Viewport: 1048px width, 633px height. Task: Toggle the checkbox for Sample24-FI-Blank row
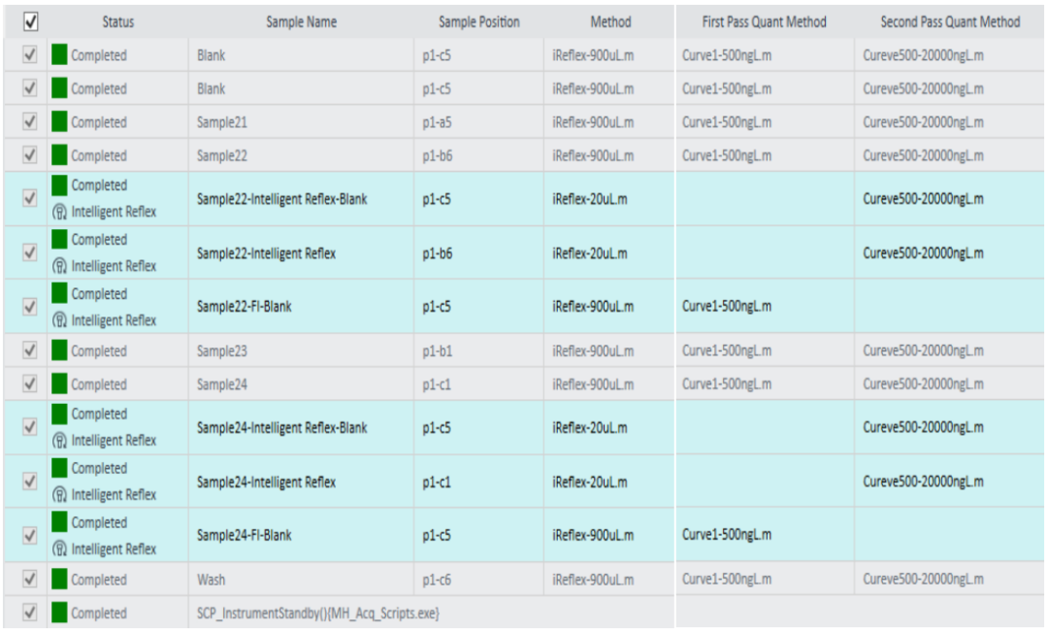tap(30, 535)
